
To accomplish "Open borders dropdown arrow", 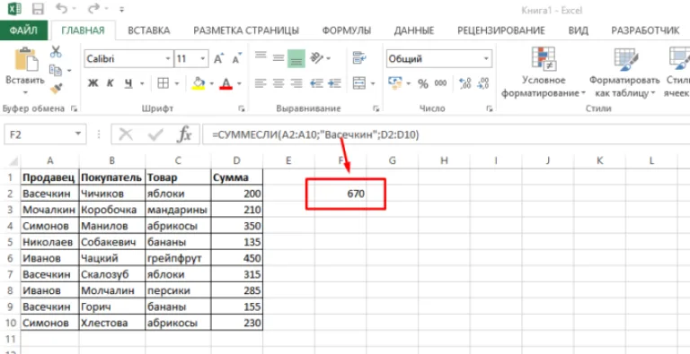I will pyautogui.click(x=176, y=83).
